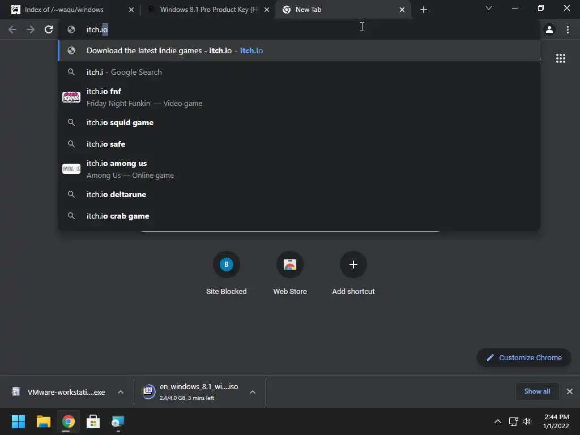
Task: Select the itch.io deltarune suggestion
Action: [299, 195]
